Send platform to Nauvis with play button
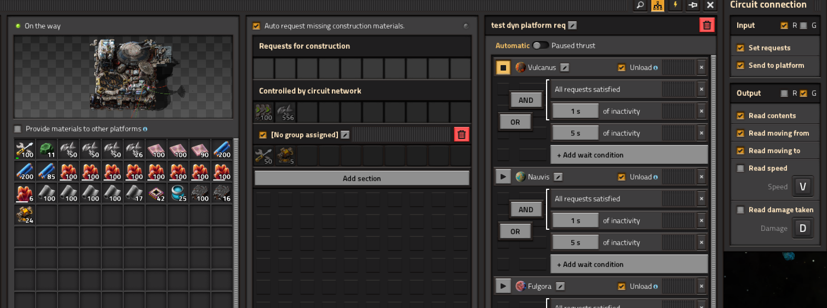The image size is (827, 308). click(x=503, y=177)
